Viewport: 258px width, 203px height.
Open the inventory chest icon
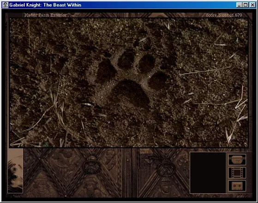pyautogui.click(x=237, y=160)
